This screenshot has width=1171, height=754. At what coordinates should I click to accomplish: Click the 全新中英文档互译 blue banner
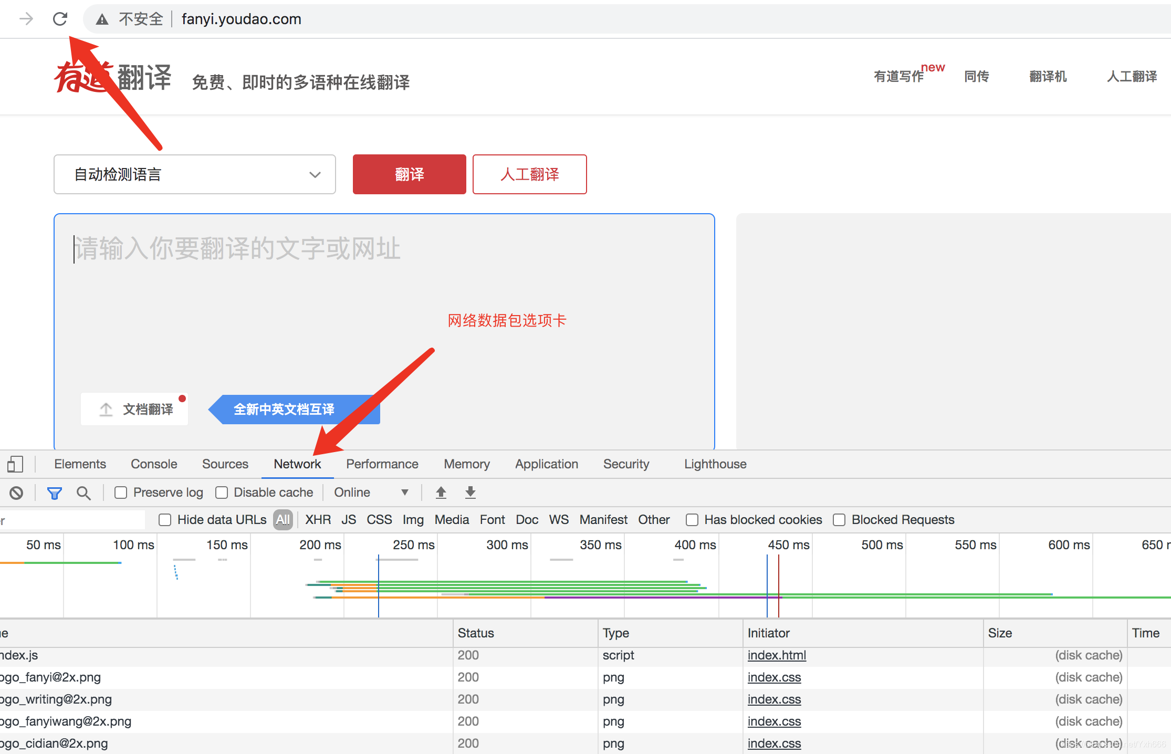coord(294,410)
